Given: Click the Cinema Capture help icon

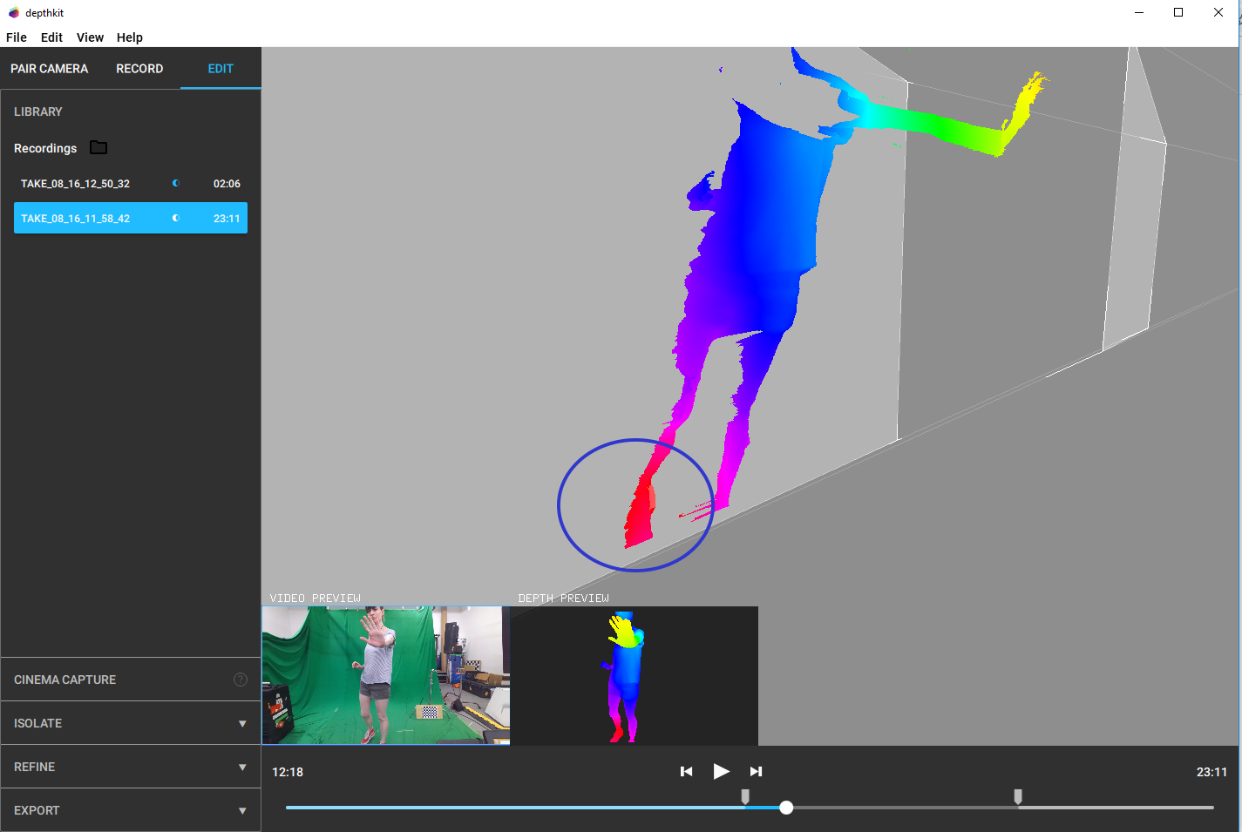Looking at the screenshot, I should pyautogui.click(x=241, y=680).
